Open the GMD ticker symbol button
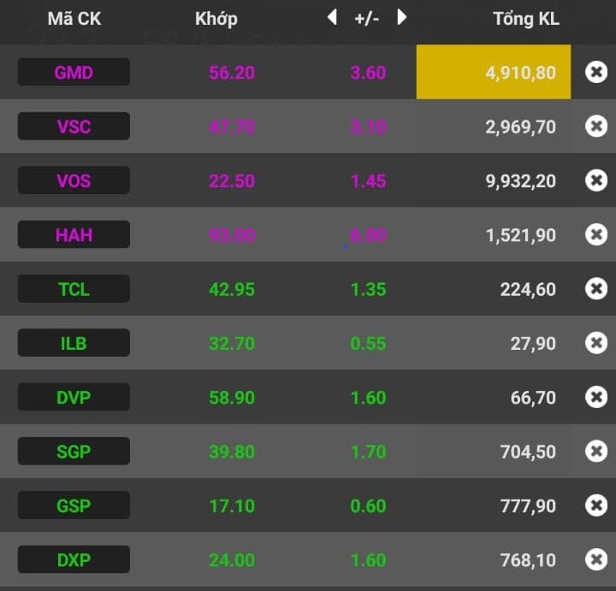 pyautogui.click(x=74, y=73)
